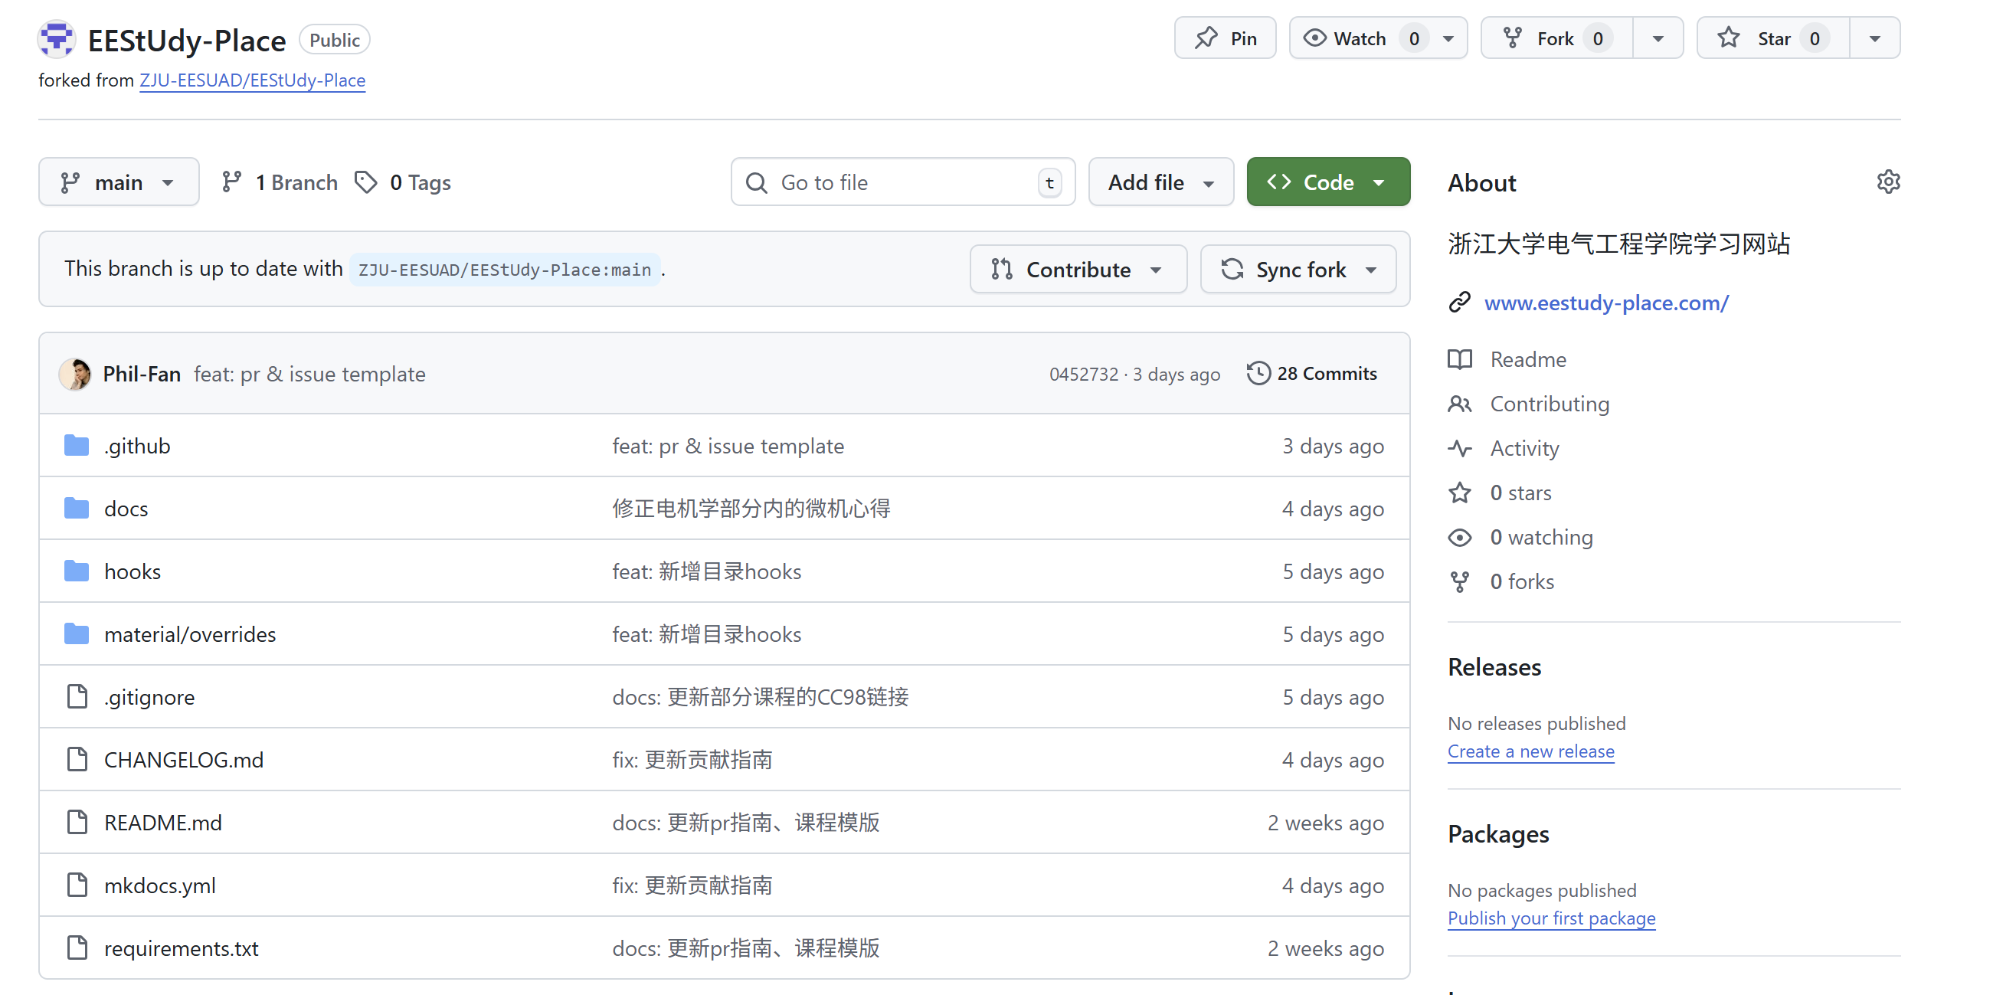Open the green Code menu

click(1327, 182)
